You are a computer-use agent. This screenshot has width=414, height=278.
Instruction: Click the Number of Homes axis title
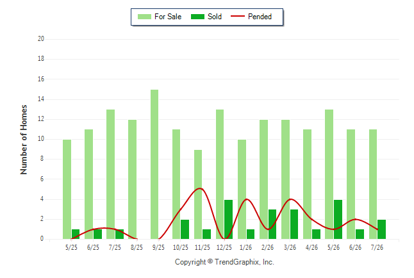[x=24, y=140]
